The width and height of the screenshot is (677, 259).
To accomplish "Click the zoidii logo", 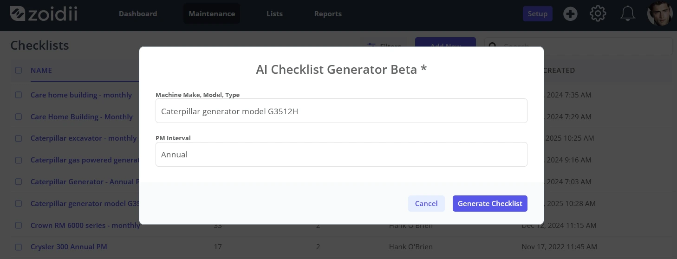I will (x=44, y=13).
